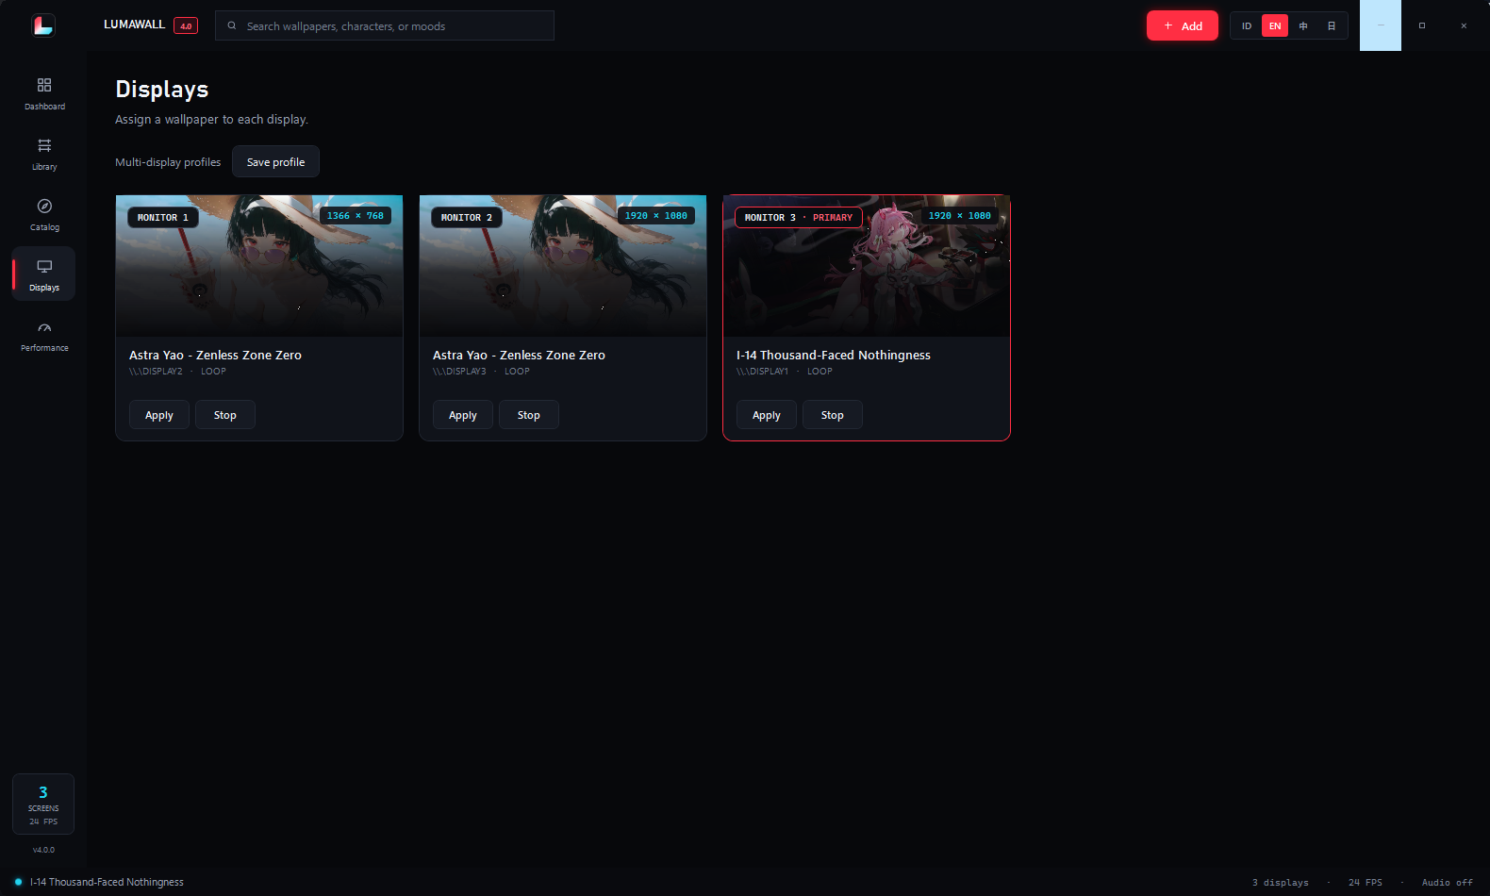The width and height of the screenshot is (1490, 896).
Task: Click the 3 displays status entry
Action: [1281, 883]
